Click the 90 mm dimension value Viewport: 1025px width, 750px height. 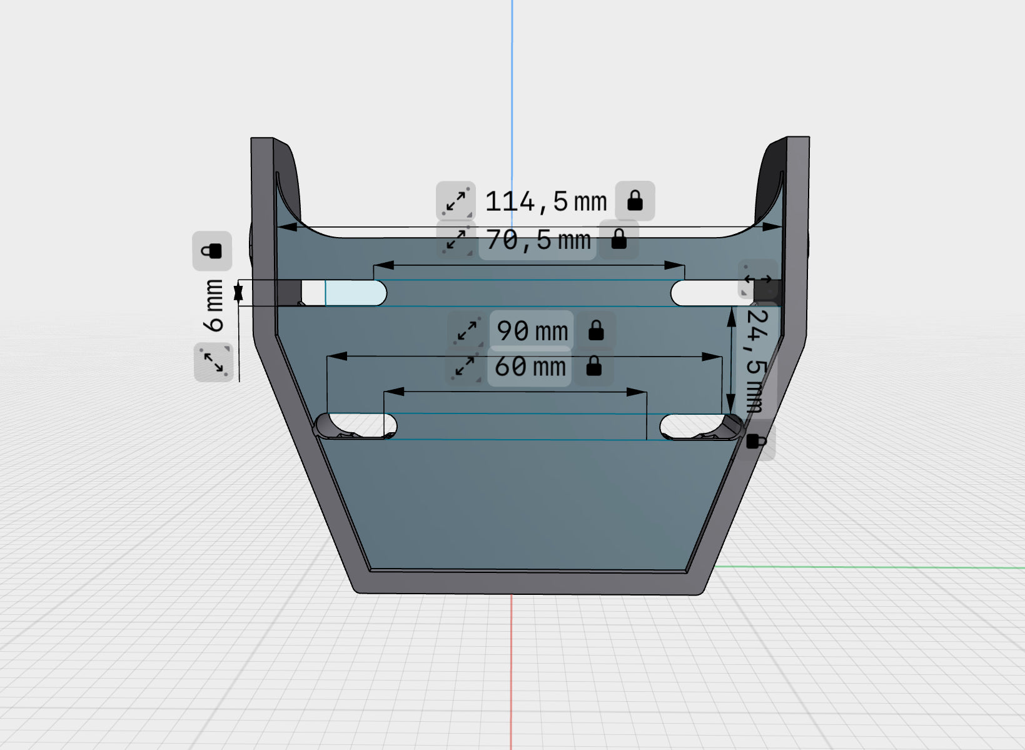pos(532,331)
